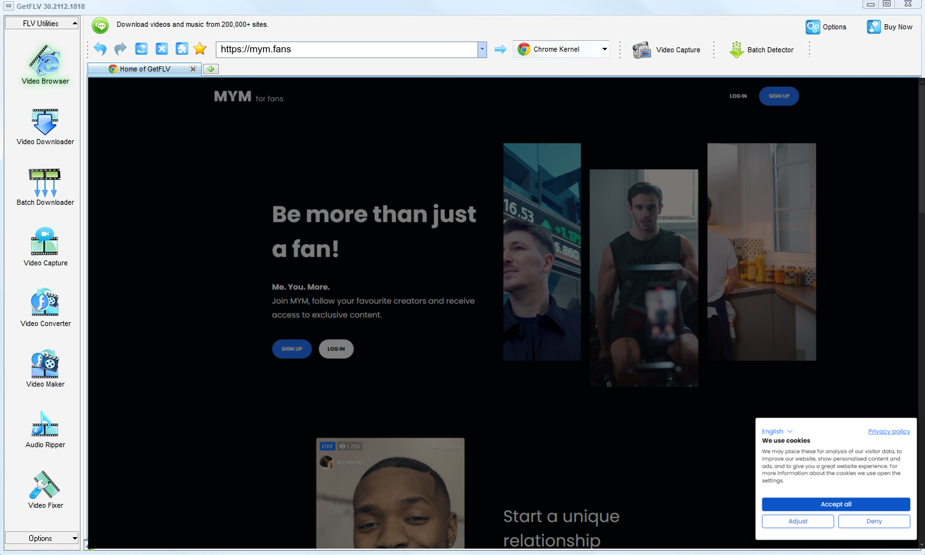Open the Batch Downloader tool
This screenshot has width=925, height=555.
[x=45, y=187]
